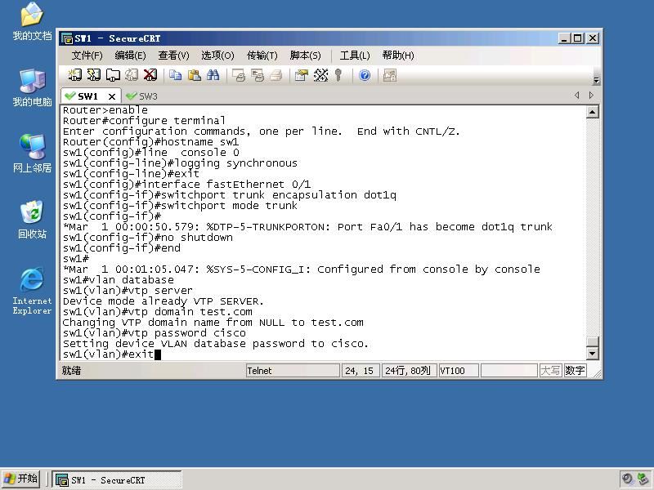Click the network system tray icon
This screenshot has height=490, width=654.
(x=643, y=479)
